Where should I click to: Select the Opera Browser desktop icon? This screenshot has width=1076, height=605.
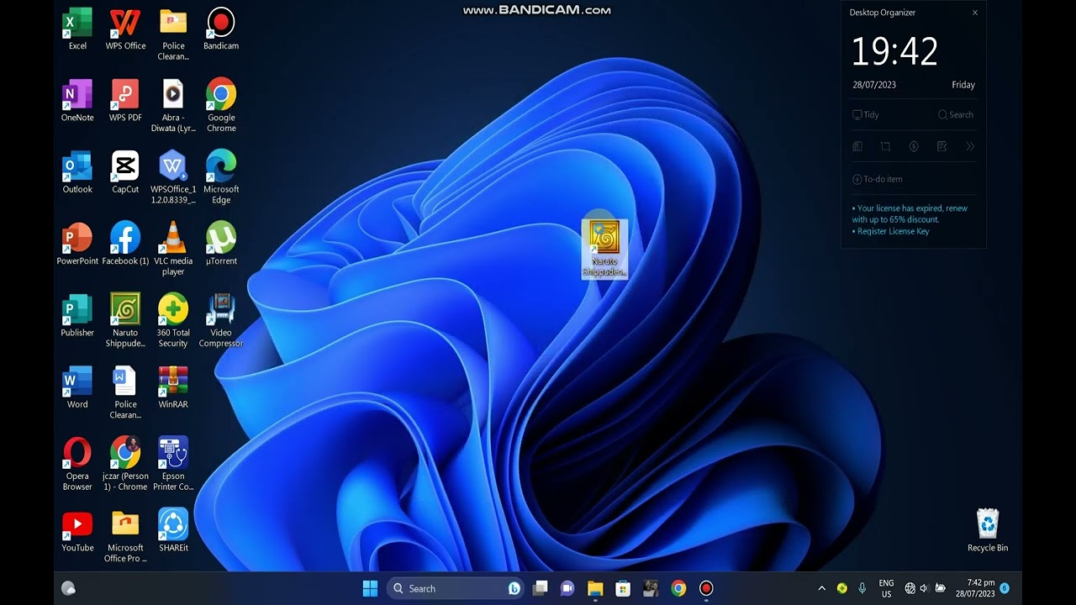click(77, 464)
